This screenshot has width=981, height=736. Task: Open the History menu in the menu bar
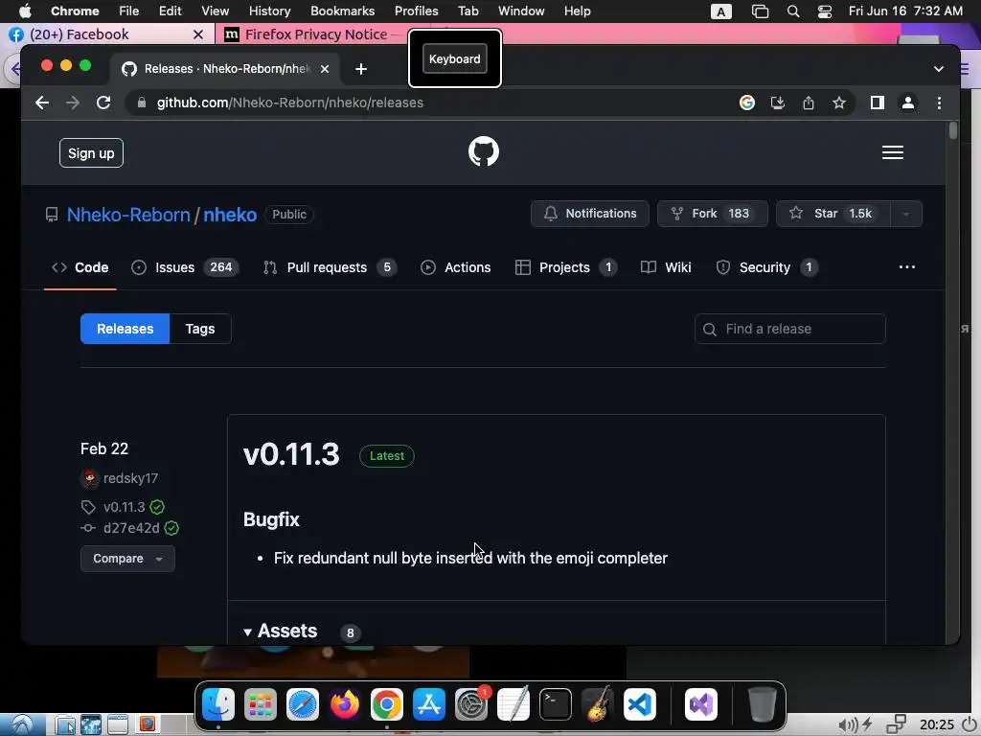269,11
